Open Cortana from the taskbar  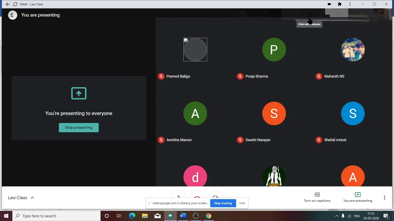[107, 216]
